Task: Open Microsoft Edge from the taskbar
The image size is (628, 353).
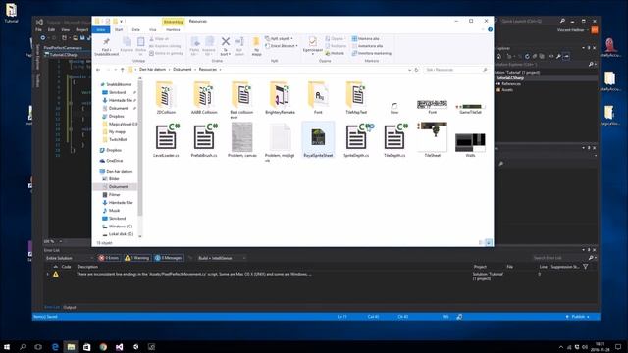Action: [55, 347]
